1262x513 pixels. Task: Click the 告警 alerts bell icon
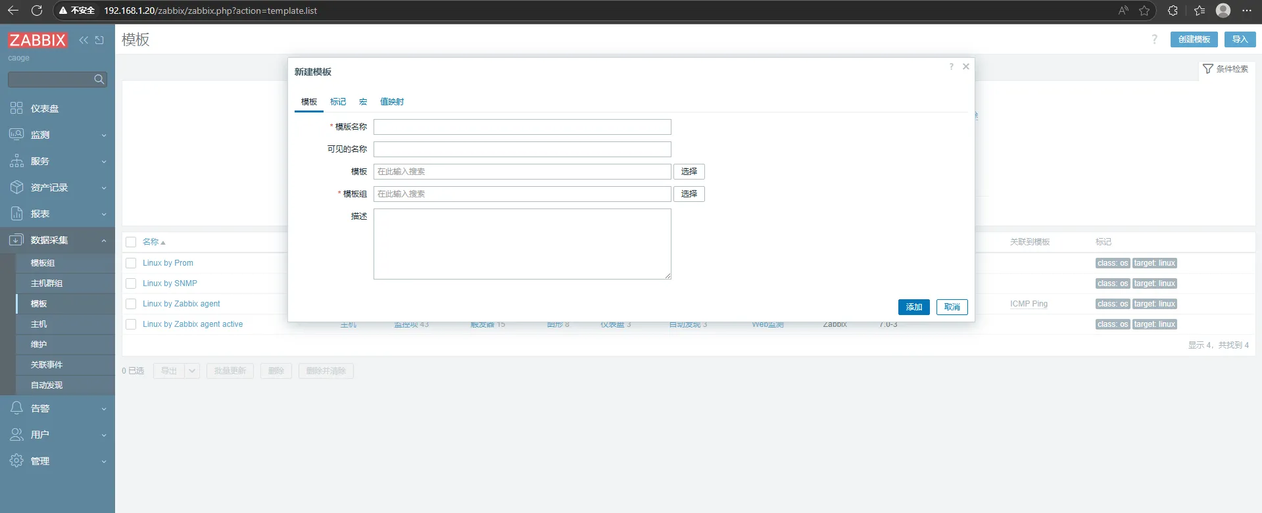pos(16,408)
